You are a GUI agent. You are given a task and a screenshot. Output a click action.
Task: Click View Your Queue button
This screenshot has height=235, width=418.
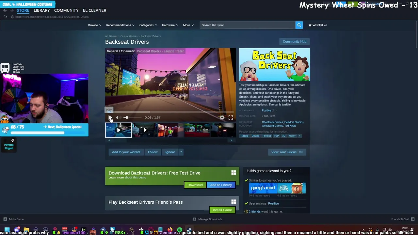[287, 152]
